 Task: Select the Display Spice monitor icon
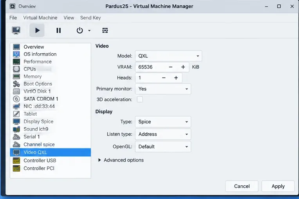(x=16, y=121)
